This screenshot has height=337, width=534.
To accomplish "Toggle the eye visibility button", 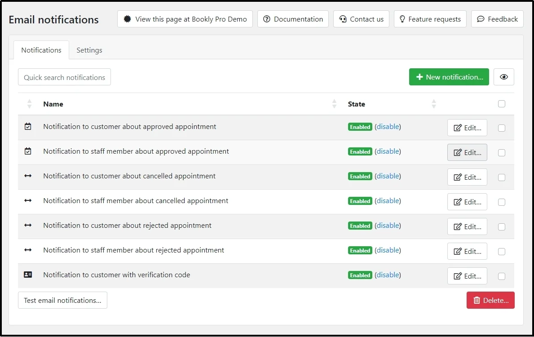I will (503, 77).
